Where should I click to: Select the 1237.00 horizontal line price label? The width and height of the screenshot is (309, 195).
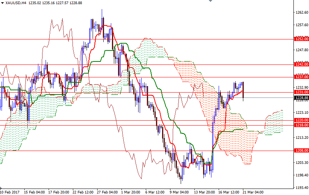pyautogui.click(x=301, y=77)
